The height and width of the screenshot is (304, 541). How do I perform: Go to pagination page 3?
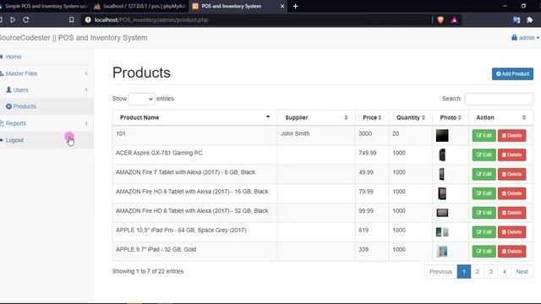pos(490,272)
